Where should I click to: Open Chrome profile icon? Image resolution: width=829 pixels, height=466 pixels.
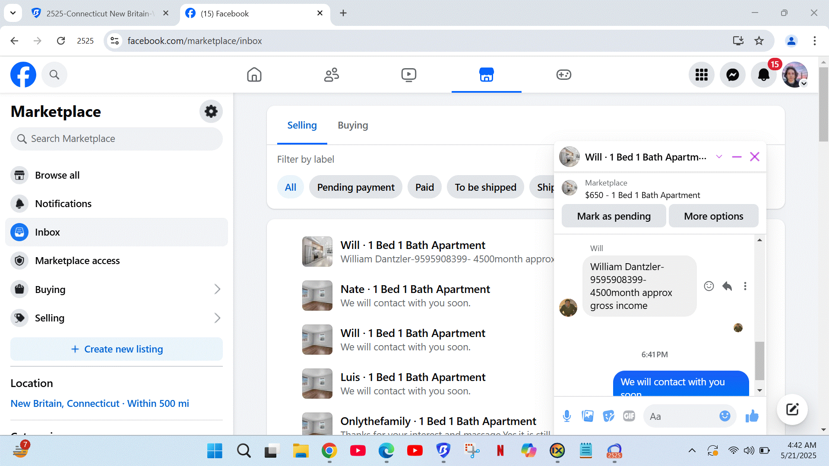pyautogui.click(x=791, y=41)
